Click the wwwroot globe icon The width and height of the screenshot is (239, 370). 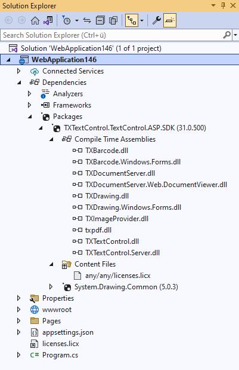(x=35, y=310)
